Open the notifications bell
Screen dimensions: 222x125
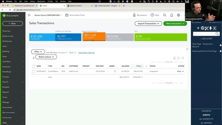click(x=172, y=15)
